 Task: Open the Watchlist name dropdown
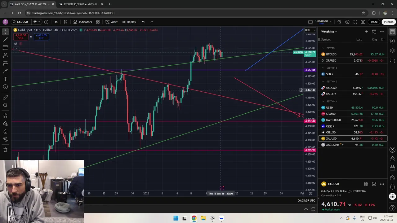click(329, 32)
